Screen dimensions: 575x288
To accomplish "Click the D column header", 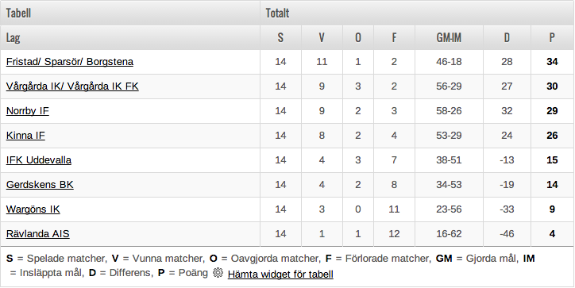I will coord(507,37).
